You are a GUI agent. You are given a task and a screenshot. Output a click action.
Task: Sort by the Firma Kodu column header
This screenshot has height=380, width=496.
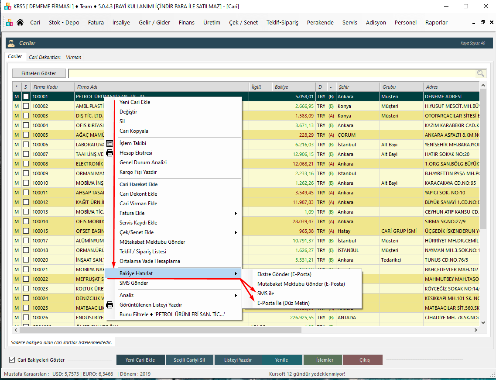point(52,87)
